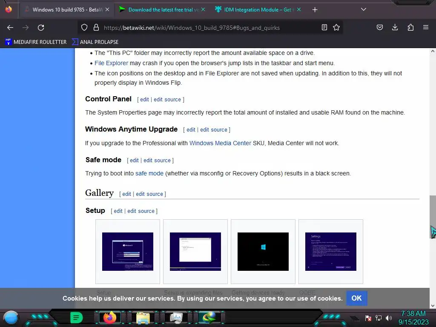Edit source of Windows Anytime Upgrade

click(214, 130)
